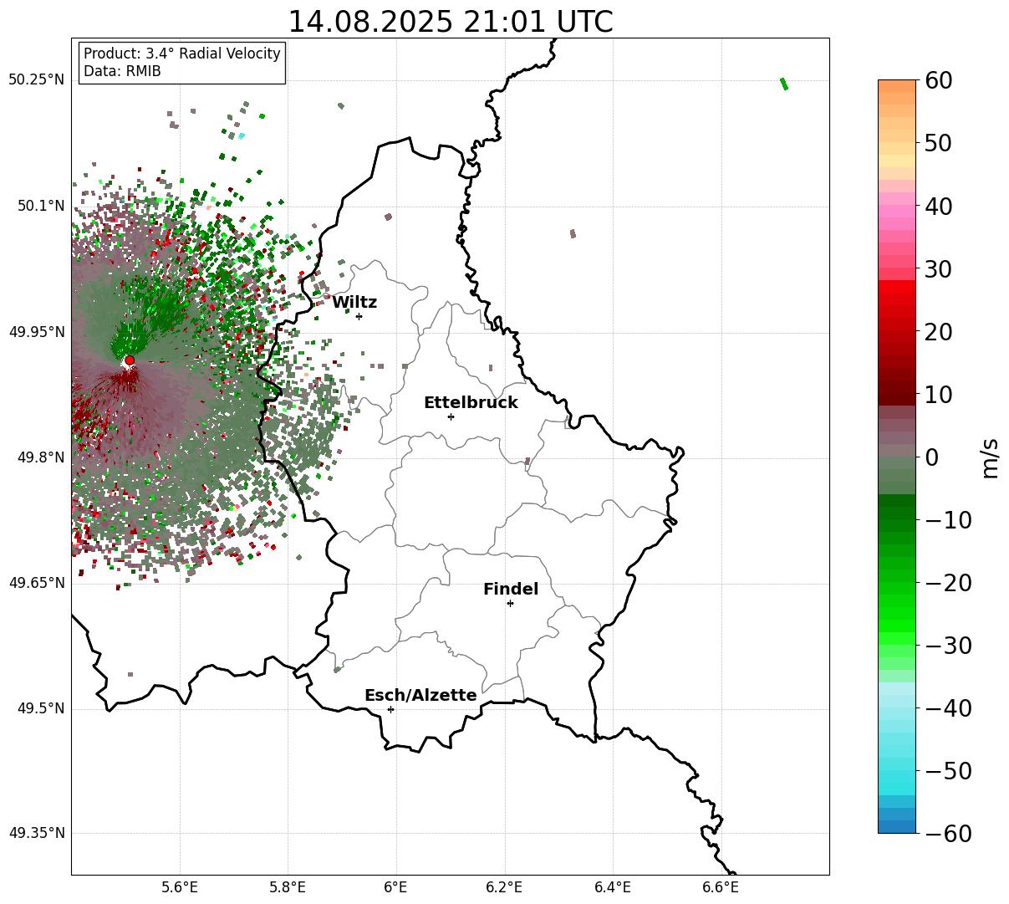Click the Wiltz station cross marker
The width and height of the screenshot is (1009, 904).
click(359, 316)
